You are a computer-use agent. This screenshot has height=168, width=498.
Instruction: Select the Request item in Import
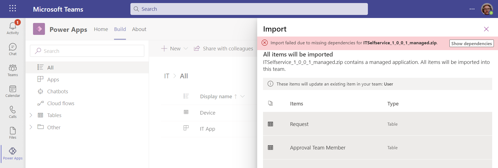coord(378,124)
